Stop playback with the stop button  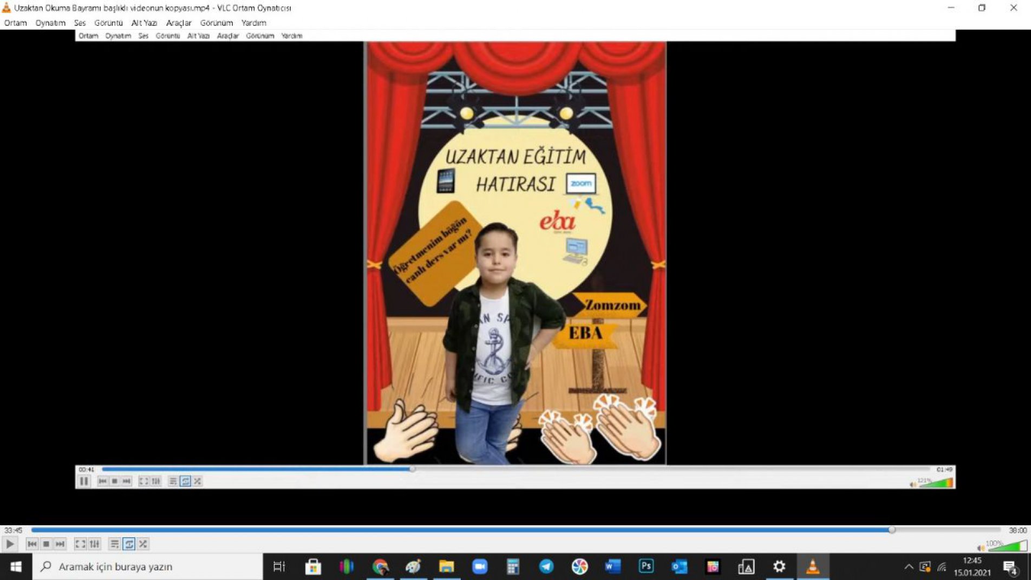(x=46, y=544)
